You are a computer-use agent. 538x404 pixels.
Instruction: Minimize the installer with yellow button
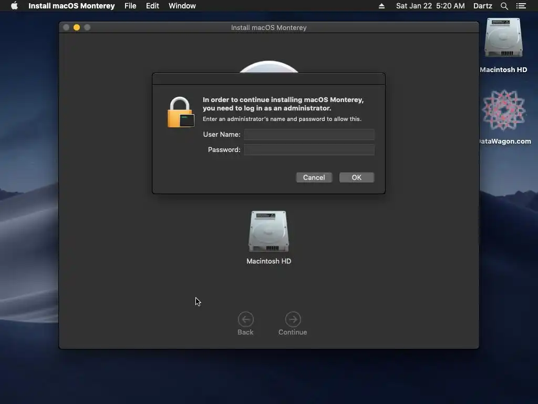(77, 27)
